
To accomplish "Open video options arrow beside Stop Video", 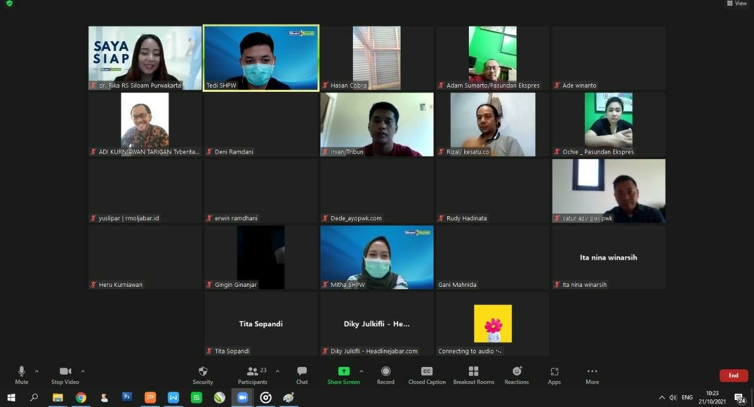I will [82, 371].
